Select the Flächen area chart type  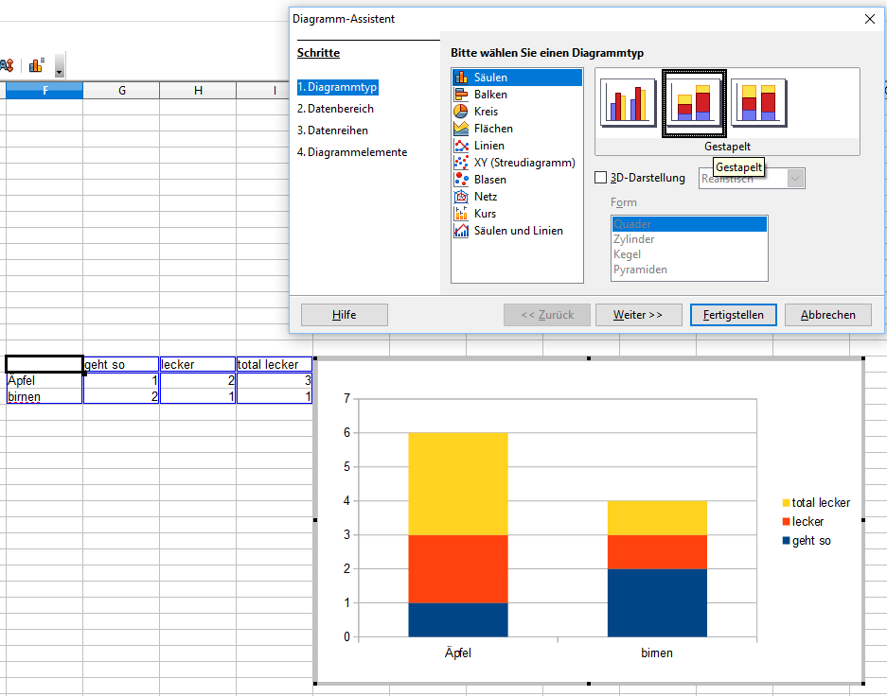click(x=517, y=129)
